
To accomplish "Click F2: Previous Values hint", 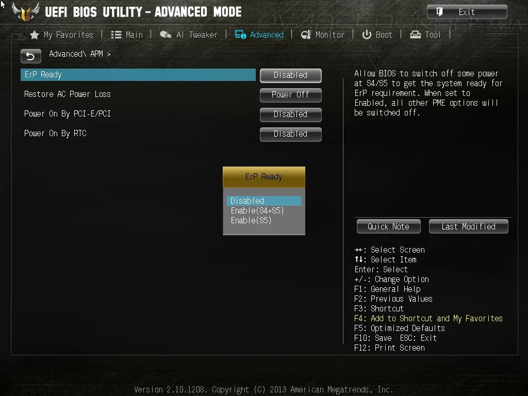I will click(393, 299).
